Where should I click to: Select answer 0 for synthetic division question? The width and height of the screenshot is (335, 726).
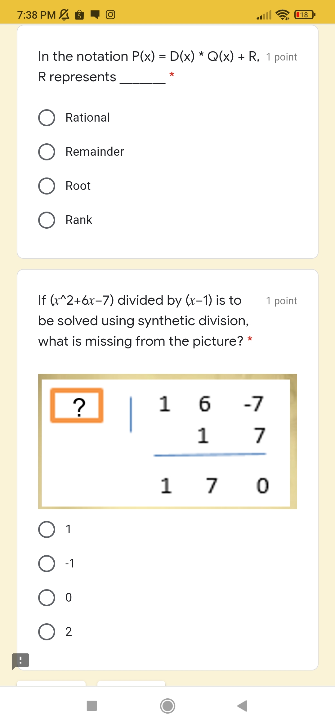(x=47, y=598)
